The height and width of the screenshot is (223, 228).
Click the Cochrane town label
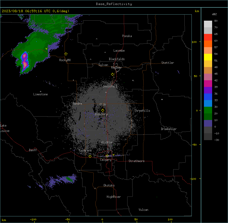point(85,150)
